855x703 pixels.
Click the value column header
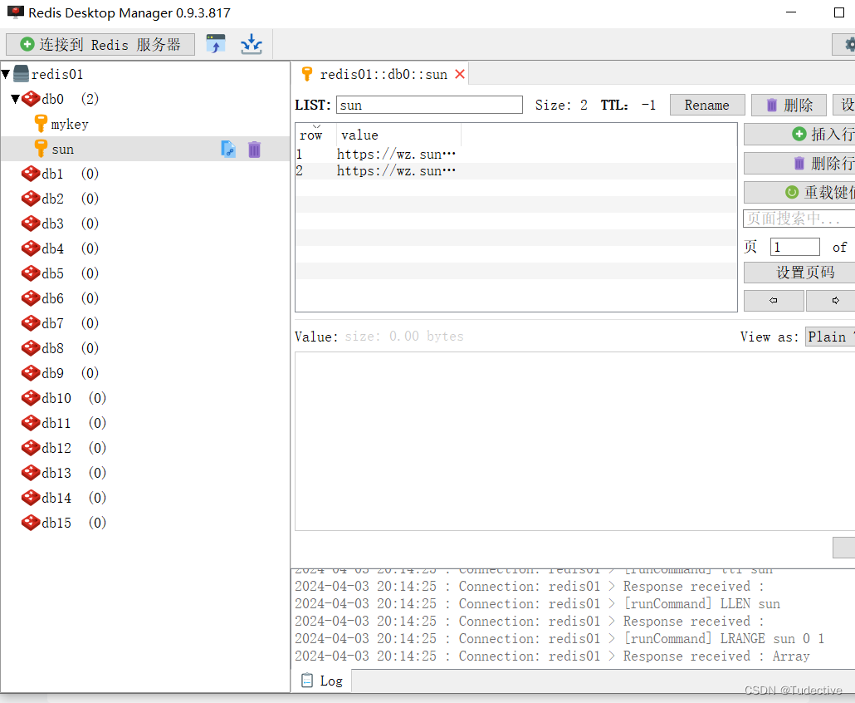399,135
